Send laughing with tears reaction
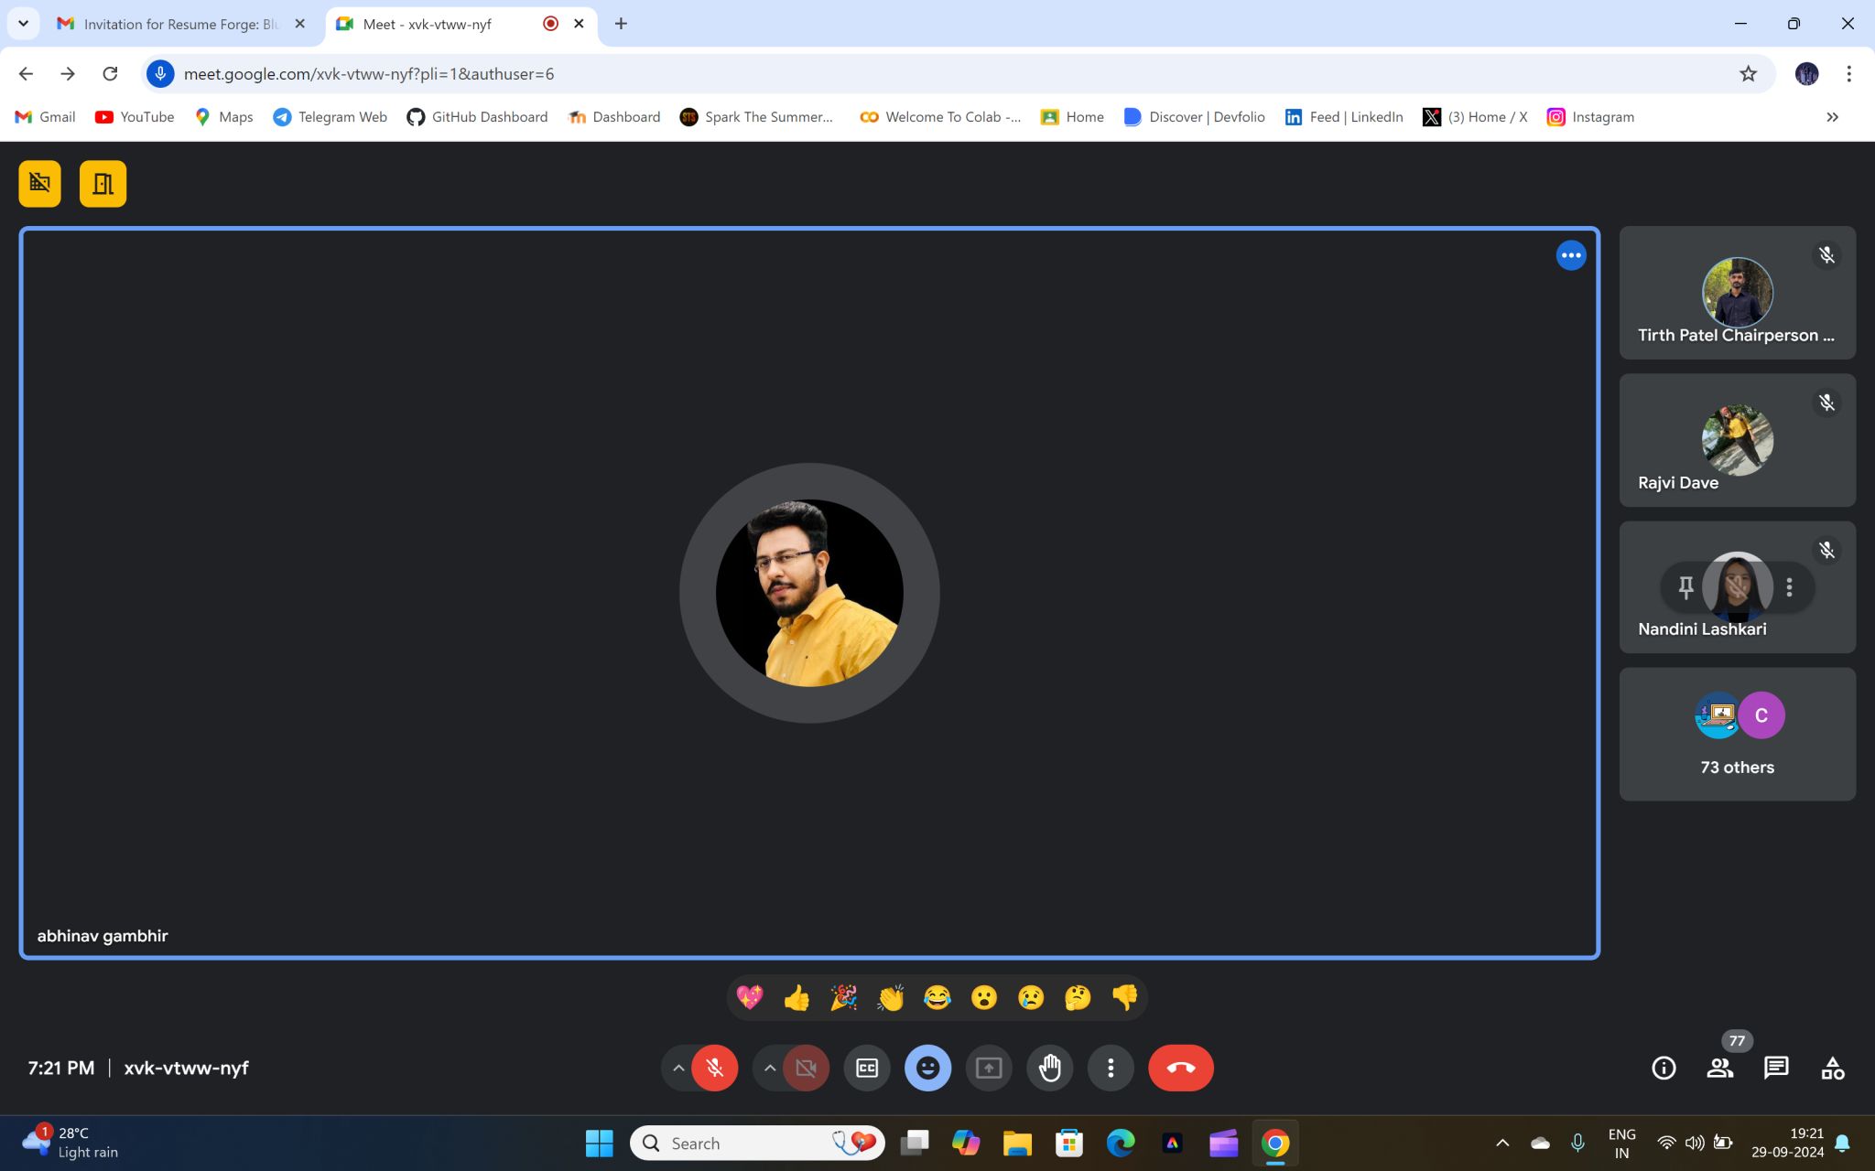The image size is (1875, 1171). coord(937,997)
